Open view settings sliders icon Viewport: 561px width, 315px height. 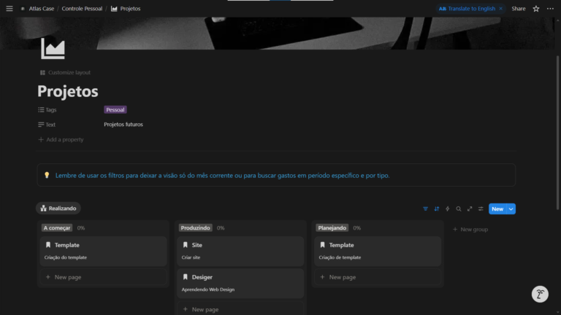coord(481,209)
